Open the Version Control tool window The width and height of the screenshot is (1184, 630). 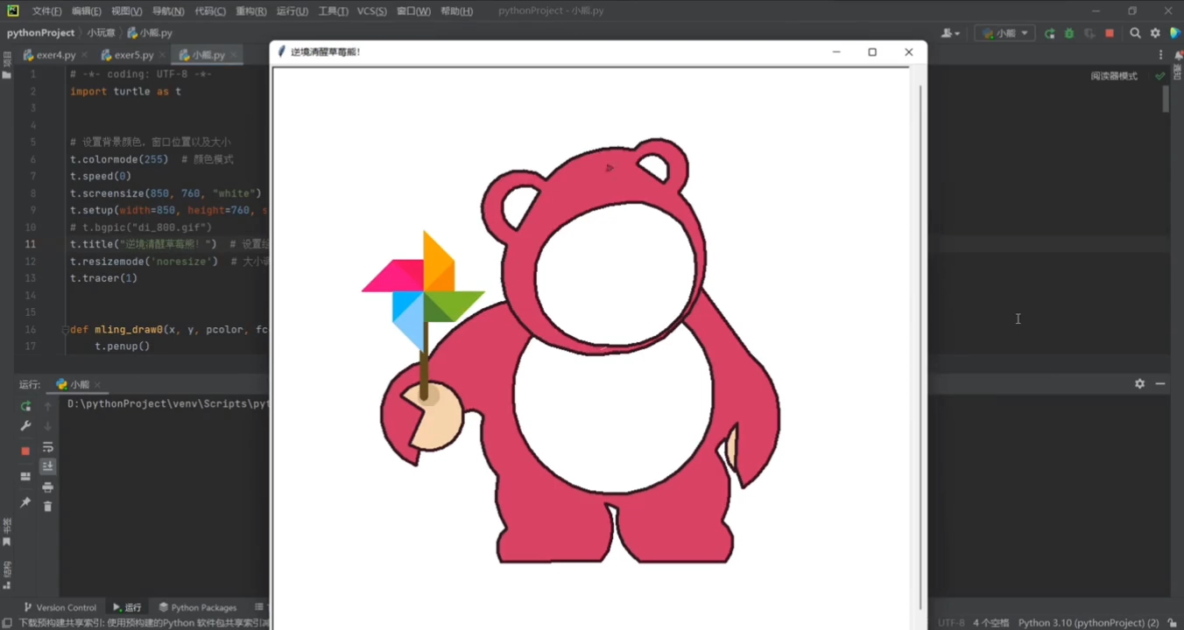[60, 607]
